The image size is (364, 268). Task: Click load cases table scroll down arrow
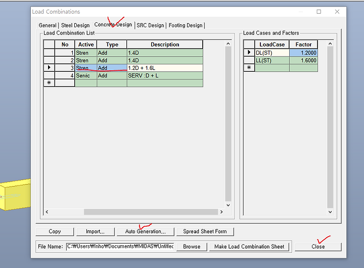point(330,212)
